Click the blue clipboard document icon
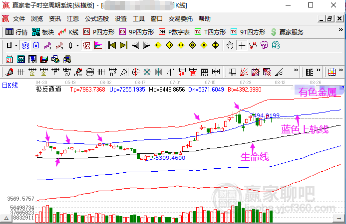Viewport: 346px width, 224px height. pos(36,46)
